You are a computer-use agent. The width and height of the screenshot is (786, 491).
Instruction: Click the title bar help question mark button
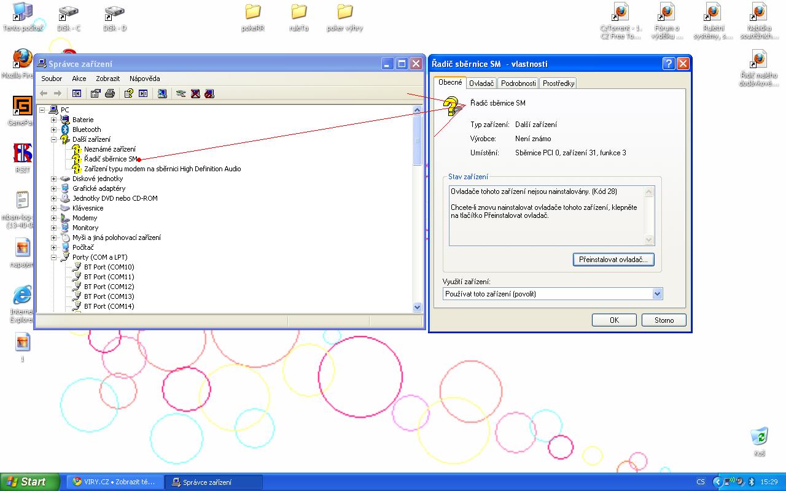pos(669,64)
